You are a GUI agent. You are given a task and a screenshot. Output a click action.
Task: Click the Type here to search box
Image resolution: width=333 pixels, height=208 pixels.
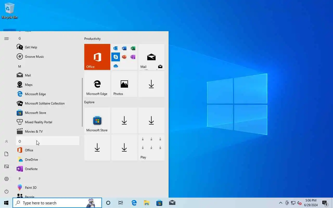(57, 203)
